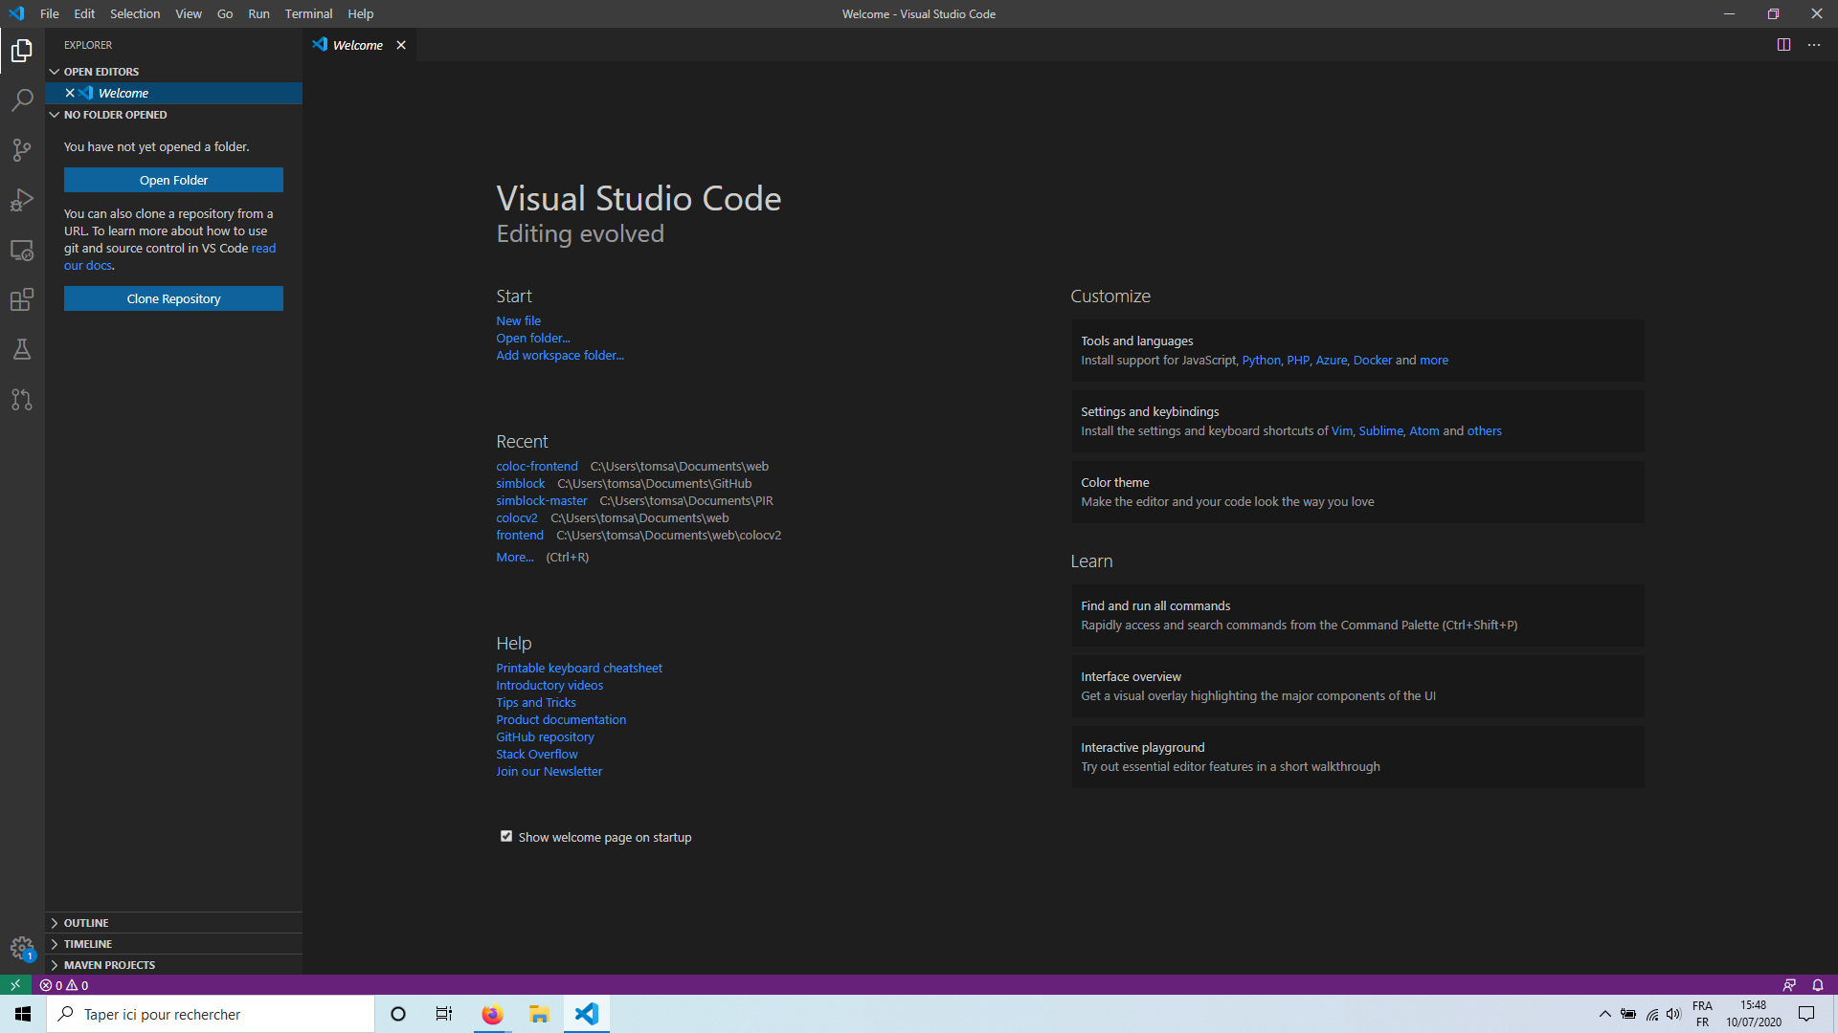Open the Search panel icon
The image size is (1838, 1033).
pyautogui.click(x=21, y=99)
